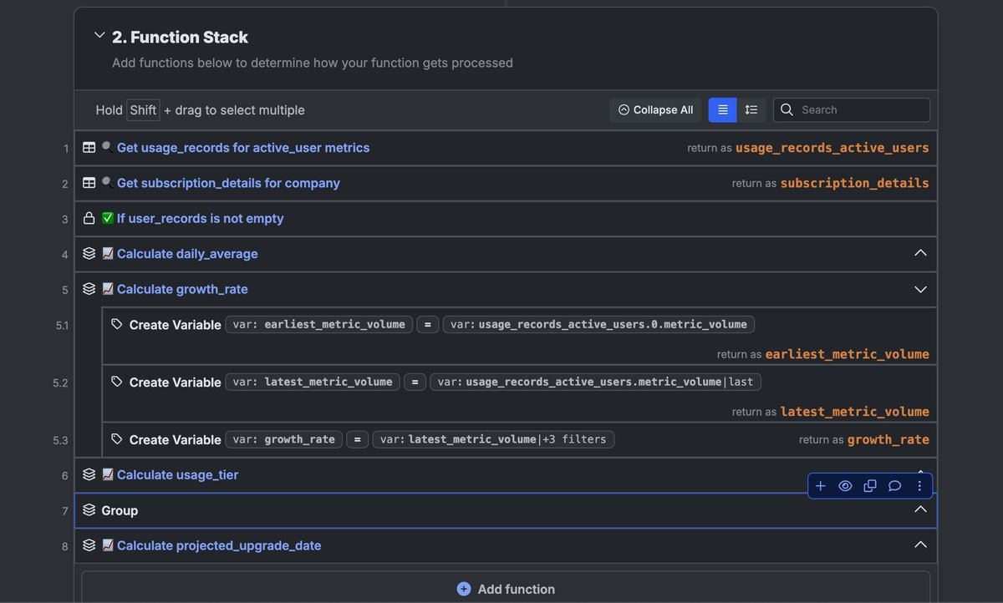Collapse the Function Stack section header chevron
Viewport: 1003px width, 603px height.
[99, 36]
